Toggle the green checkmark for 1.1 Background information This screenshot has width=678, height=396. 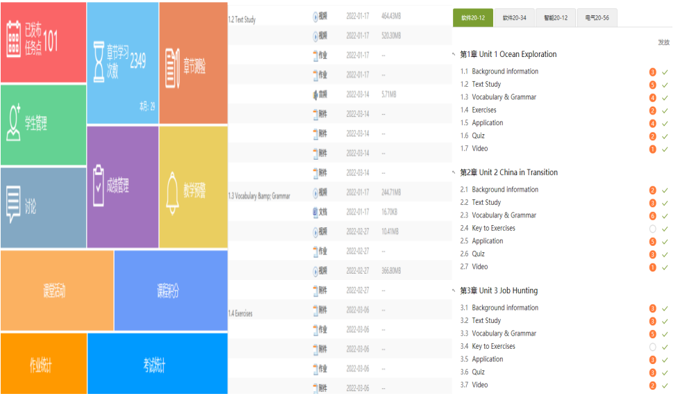tap(665, 72)
